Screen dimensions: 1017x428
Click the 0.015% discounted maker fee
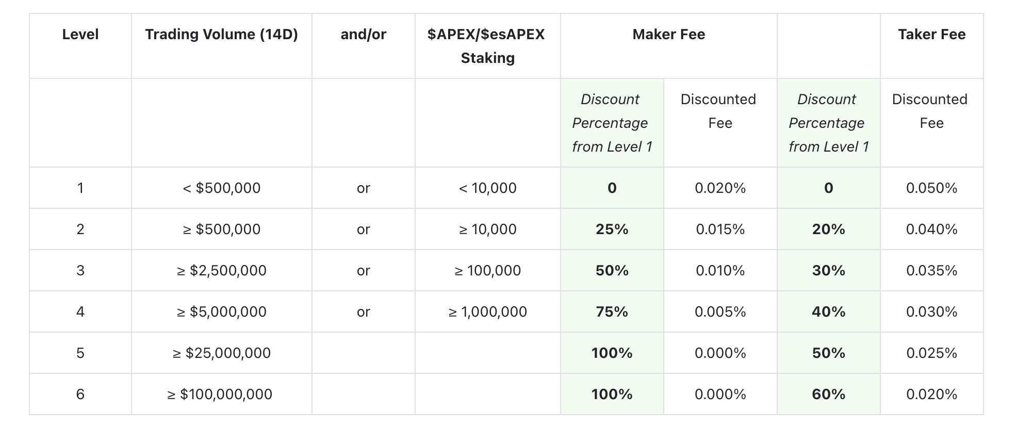click(720, 229)
